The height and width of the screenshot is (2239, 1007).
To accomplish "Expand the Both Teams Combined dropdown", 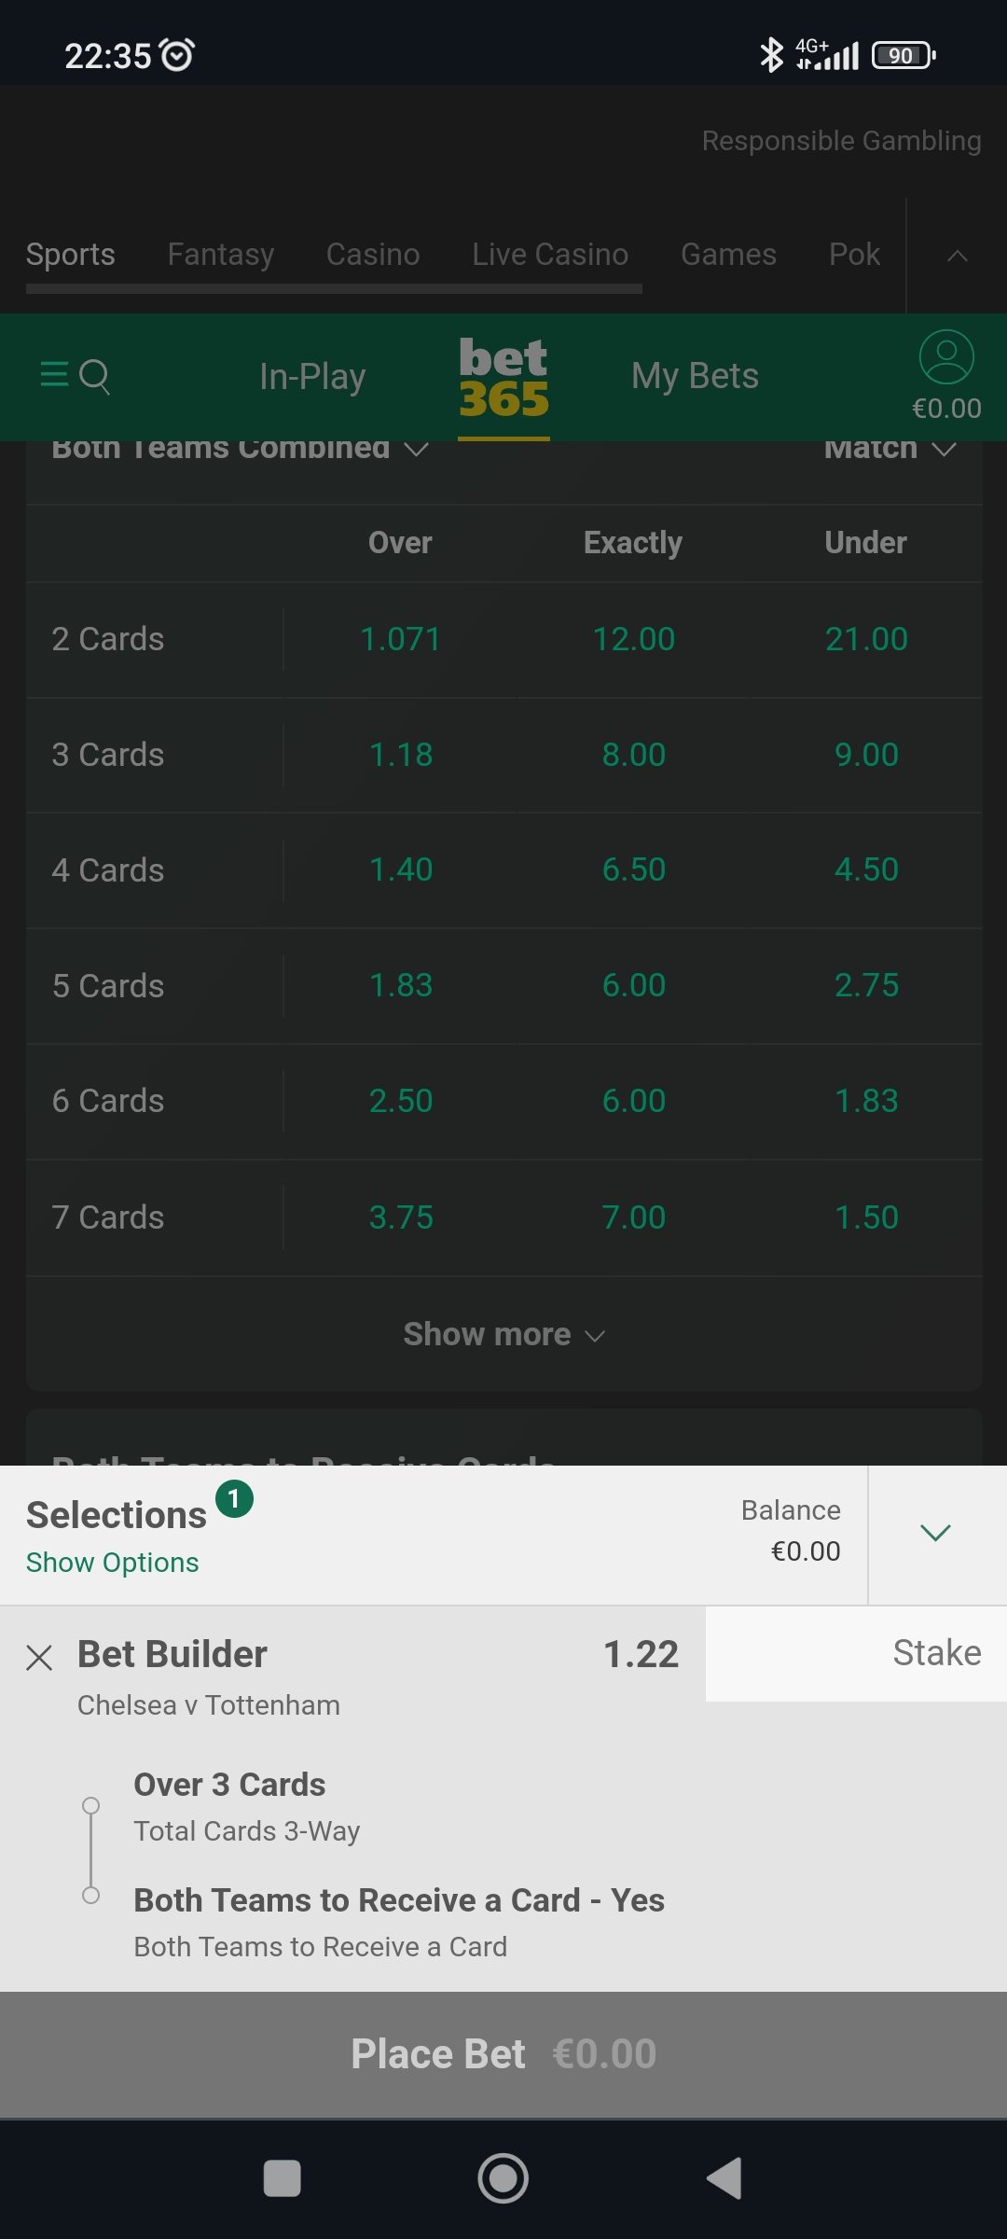I will coord(240,450).
